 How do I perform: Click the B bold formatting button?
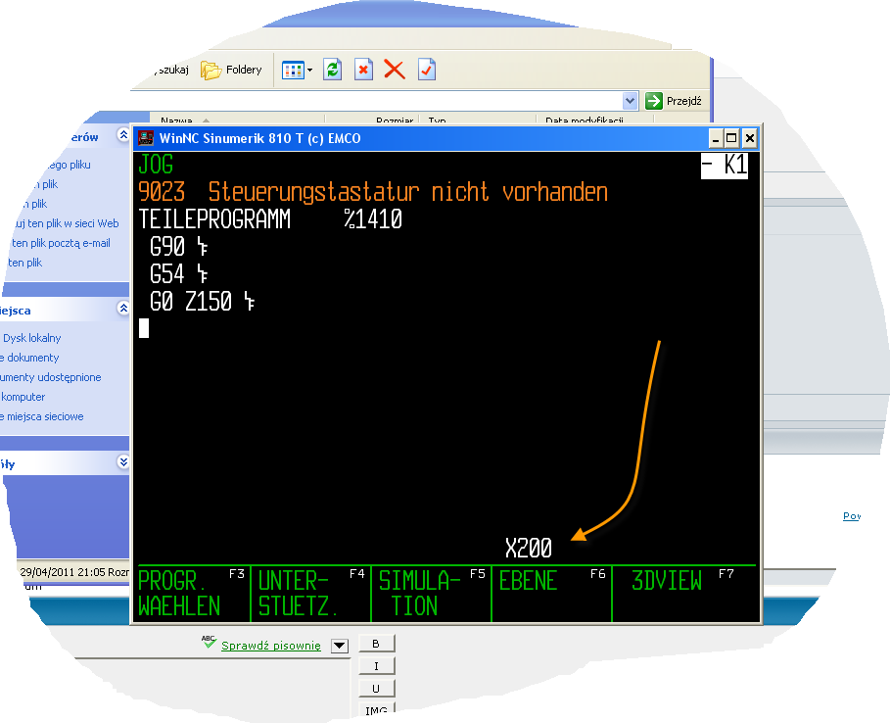tap(376, 644)
